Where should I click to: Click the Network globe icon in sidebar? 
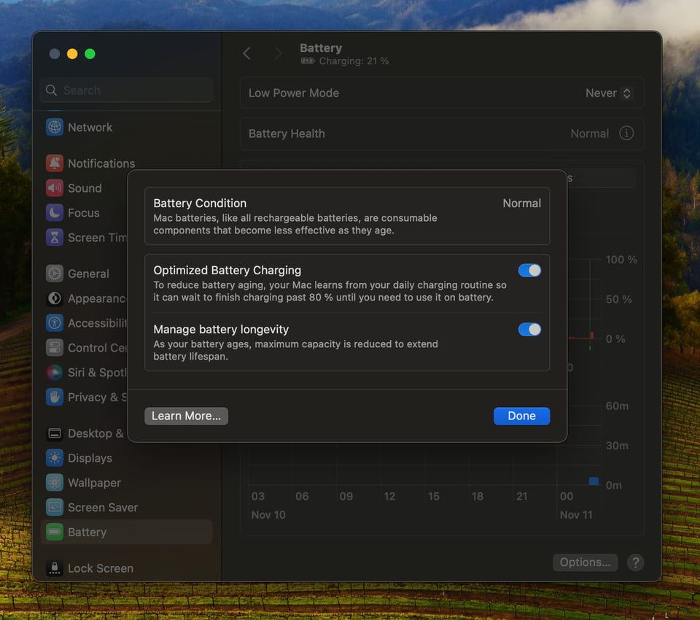[x=55, y=127]
